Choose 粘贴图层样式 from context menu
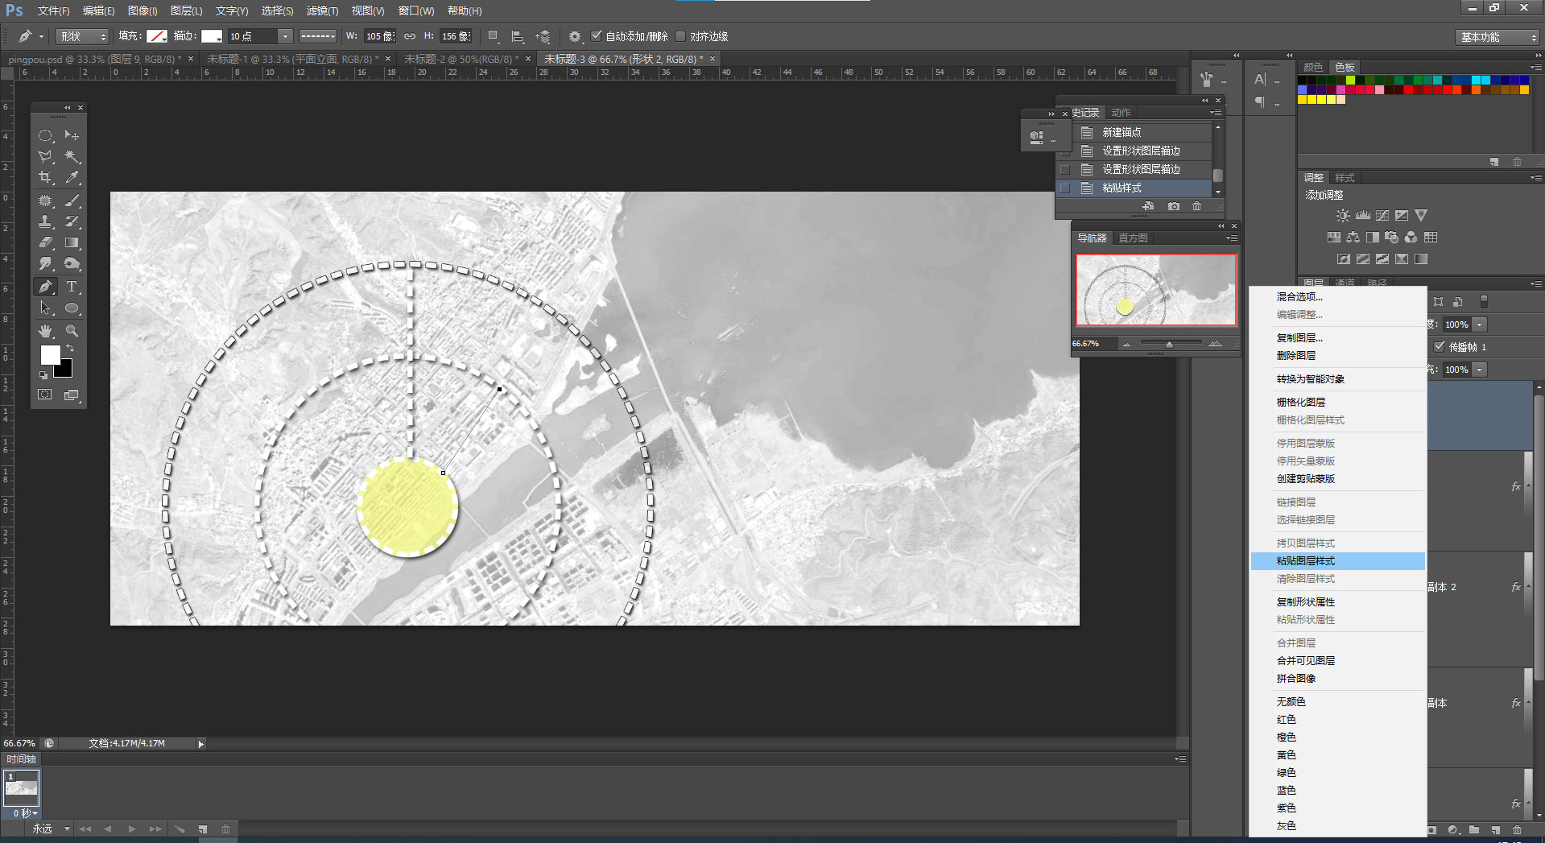Image resolution: width=1545 pixels, height=843 pixels. [x=1305, y=561]
